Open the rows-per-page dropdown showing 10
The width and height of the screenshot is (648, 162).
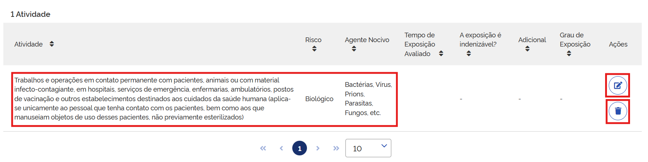coord(368,148)
